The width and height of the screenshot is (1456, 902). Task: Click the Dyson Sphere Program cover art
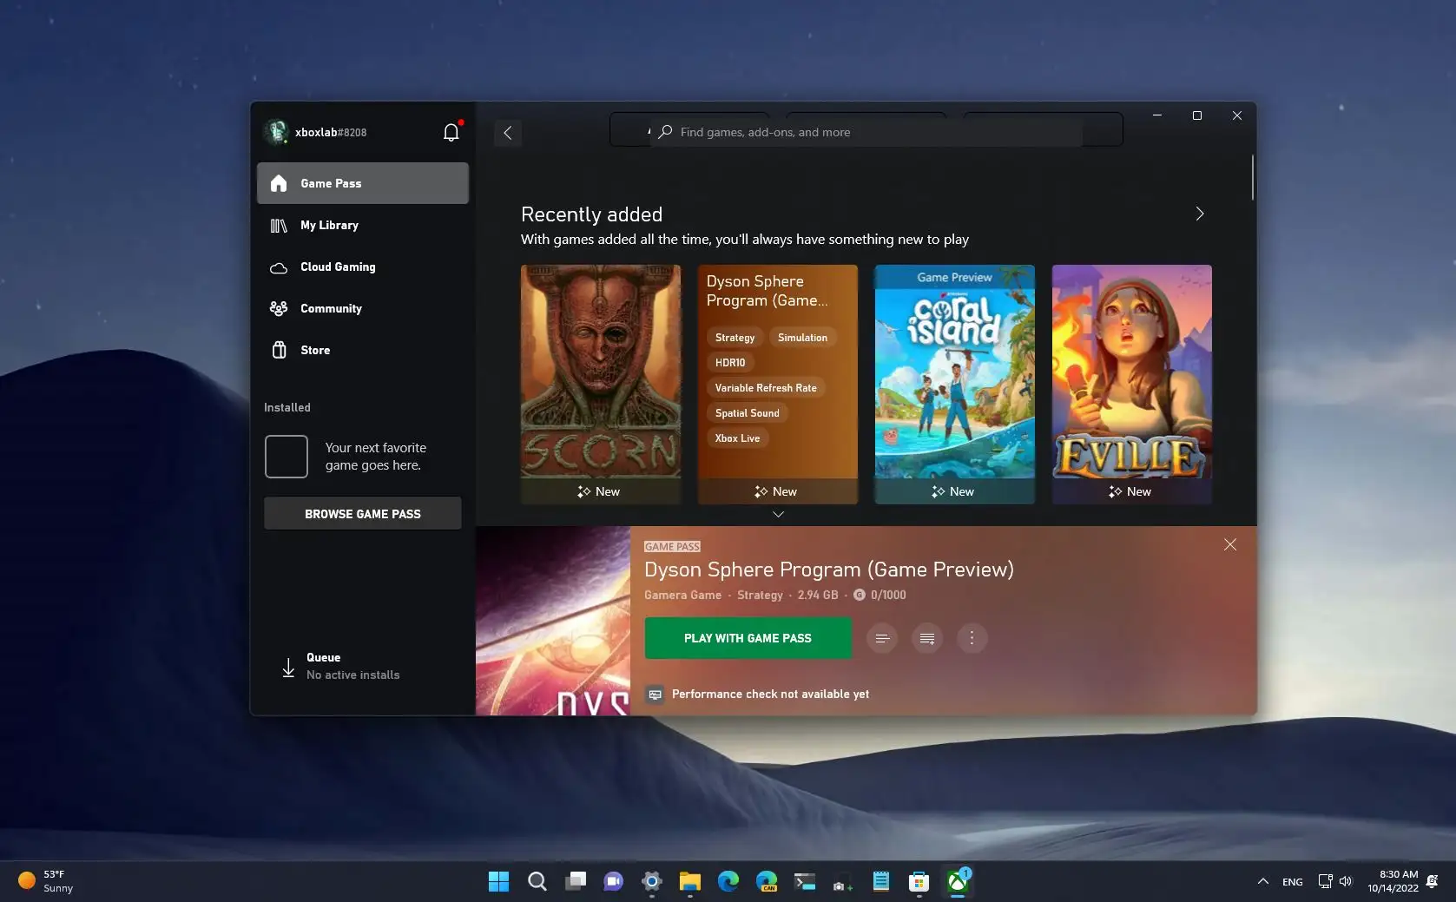553,621
